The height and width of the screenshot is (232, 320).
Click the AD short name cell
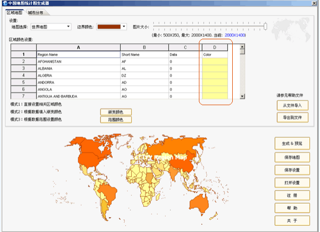144,83
